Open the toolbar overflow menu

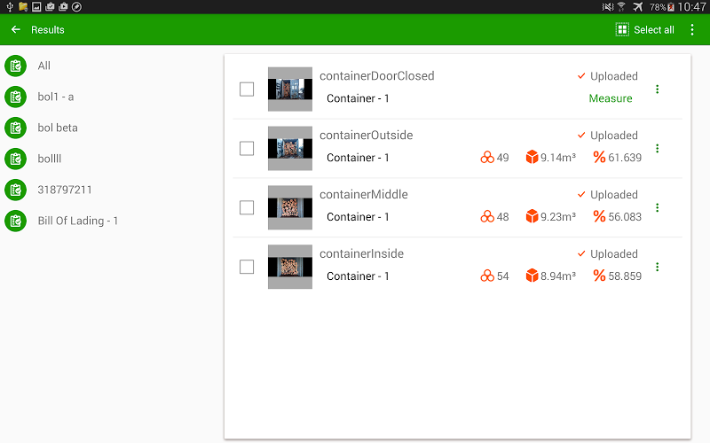click(692, 29)
